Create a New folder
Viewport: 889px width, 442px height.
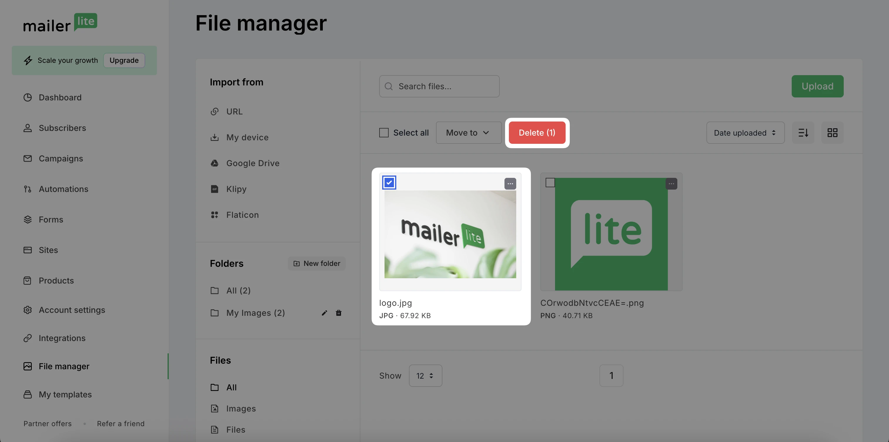(x=317, y=264)
